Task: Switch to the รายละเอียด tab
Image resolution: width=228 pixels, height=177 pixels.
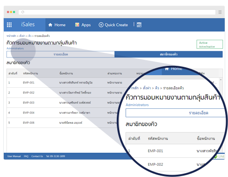Action: pyautogui.click(x=61, y=54)
